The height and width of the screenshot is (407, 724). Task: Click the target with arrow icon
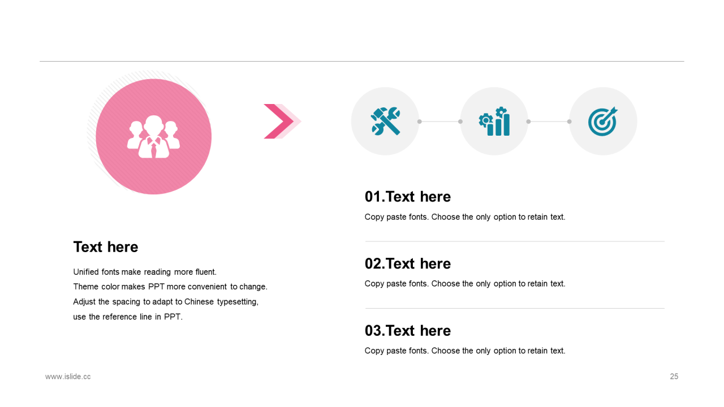coord(603,121)
